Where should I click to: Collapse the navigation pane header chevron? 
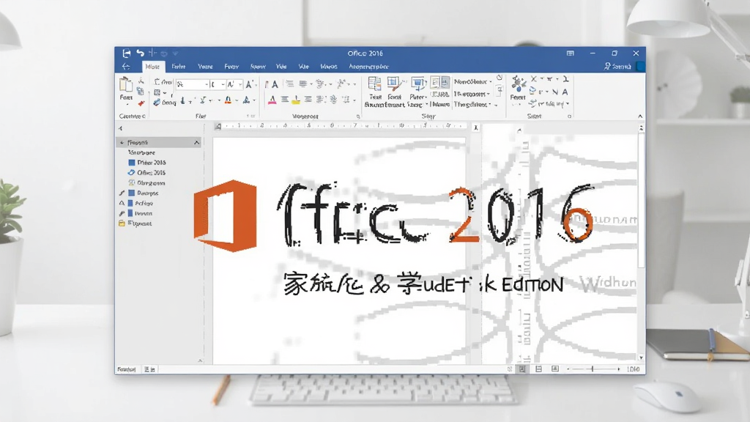click(196, 142)
